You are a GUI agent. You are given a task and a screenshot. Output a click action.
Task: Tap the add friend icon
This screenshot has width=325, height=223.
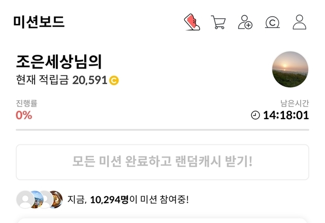pyautogui.click(x=245, y=22)
